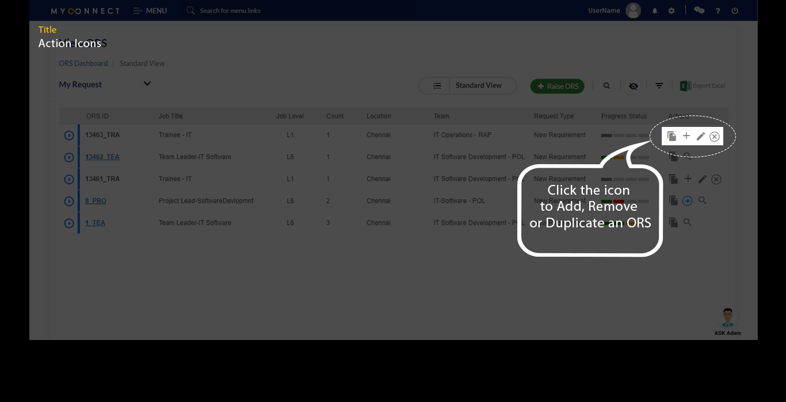Toggle the list view icon beside Standard View
Viewport: 786px width, 402px height.
click(x=437, y=86)
